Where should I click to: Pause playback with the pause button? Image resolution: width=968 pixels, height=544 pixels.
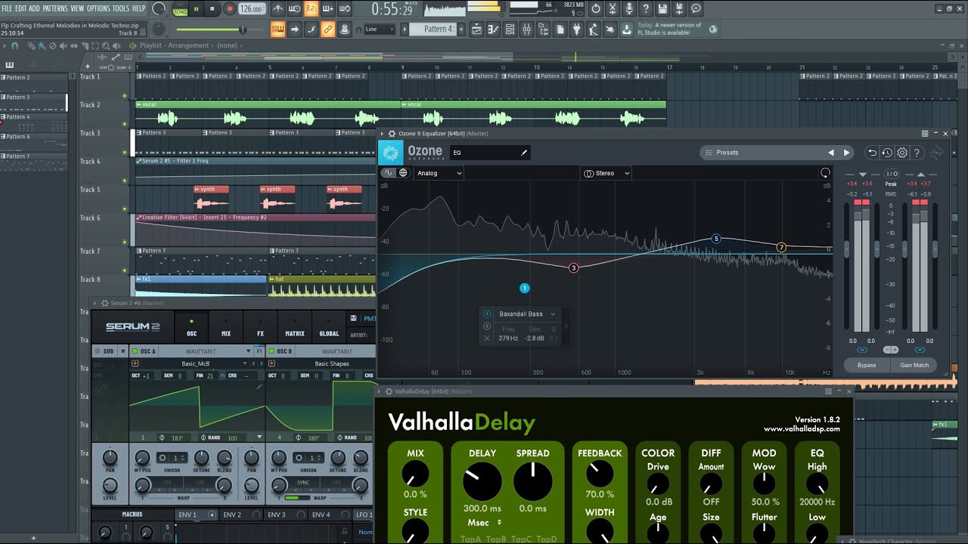point(196,9)
